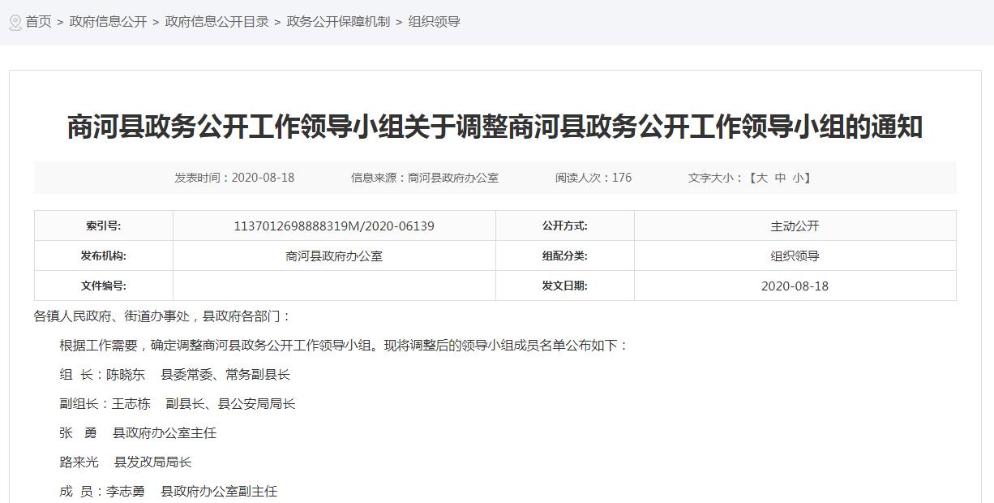The height and width of the screenshot is (503, 994).
Task: Click the 组配分类 label cell
Action: (565, 256)
